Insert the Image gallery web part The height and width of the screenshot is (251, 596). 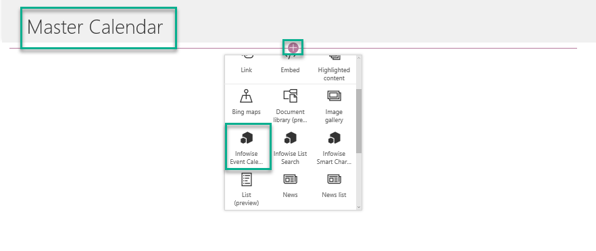point(334,106)
